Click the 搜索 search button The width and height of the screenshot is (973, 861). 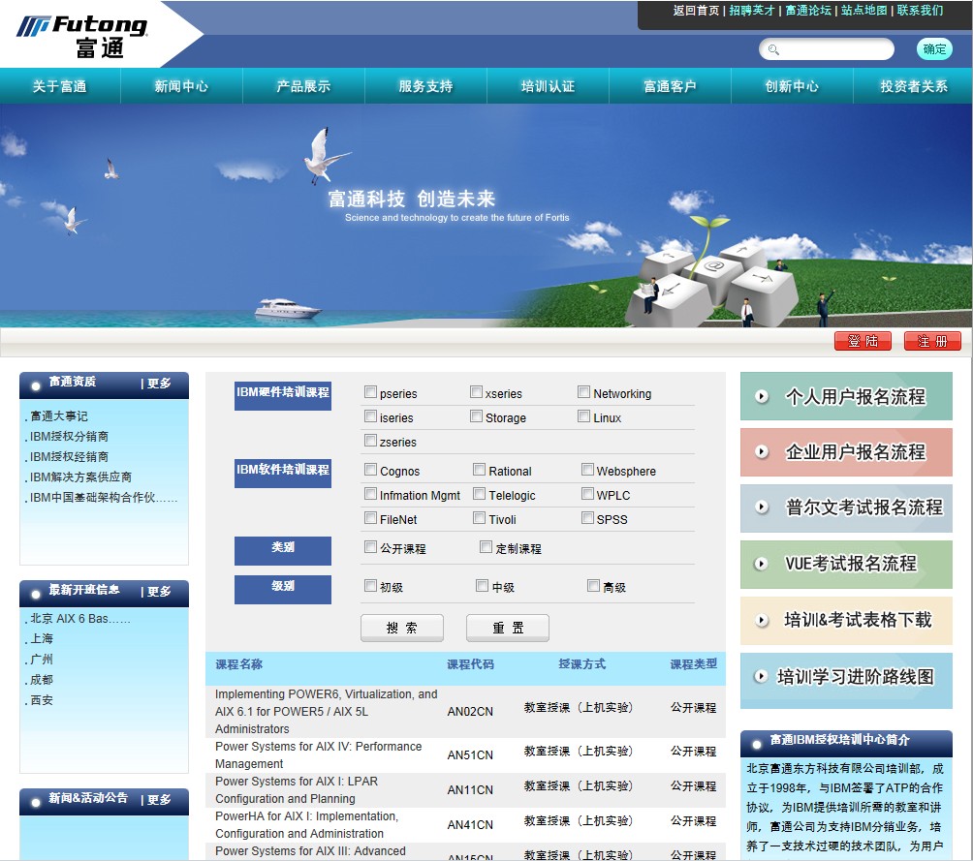[401, 628]
